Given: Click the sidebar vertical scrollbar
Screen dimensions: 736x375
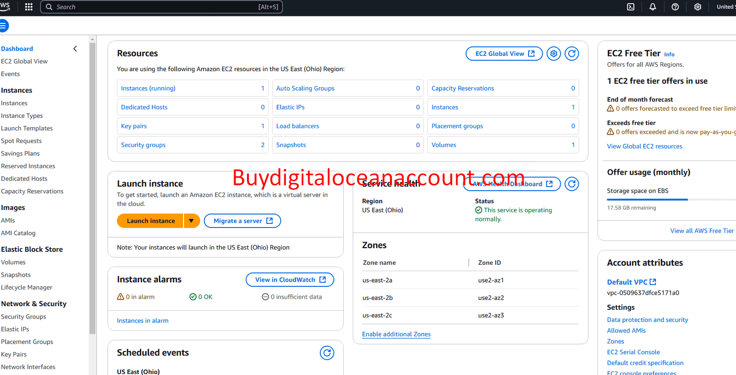Looking at the screenshot, I should point(92,188).
